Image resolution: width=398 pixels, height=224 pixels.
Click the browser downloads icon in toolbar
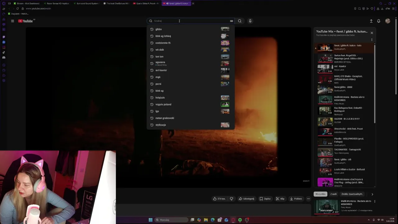pyautogui.click(x=382, y=8)
